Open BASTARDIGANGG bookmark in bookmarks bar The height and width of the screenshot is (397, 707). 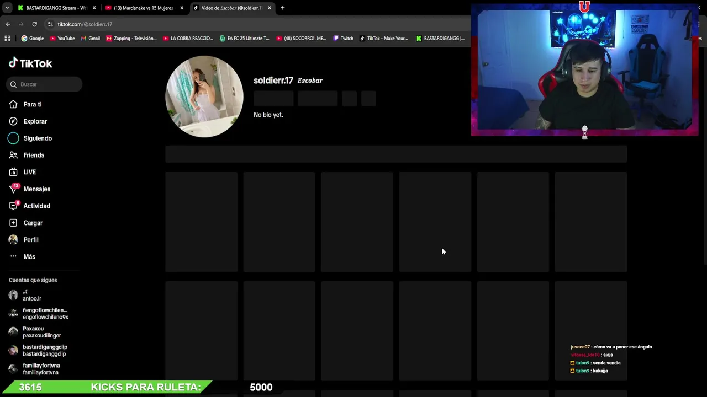coord(440,39)
